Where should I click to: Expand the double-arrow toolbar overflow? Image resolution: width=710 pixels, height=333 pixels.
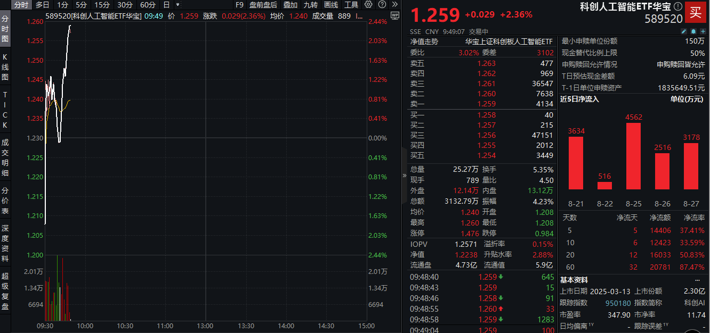pos(394,4)
